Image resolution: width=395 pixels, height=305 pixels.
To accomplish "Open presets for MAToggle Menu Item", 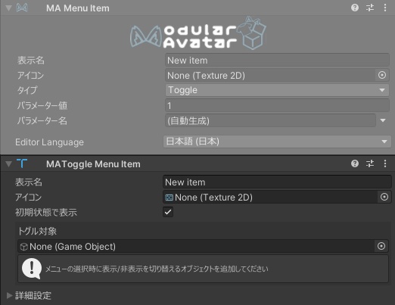I will (x=370, y=163).
